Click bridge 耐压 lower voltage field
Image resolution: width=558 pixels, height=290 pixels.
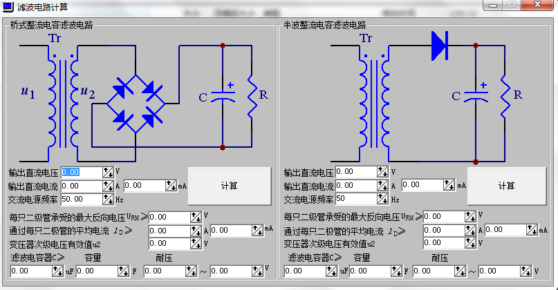[165, 271]
